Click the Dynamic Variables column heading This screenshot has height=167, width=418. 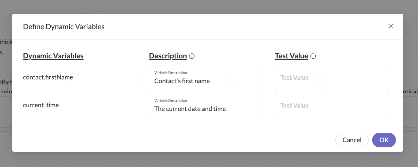tap(53, 56)
